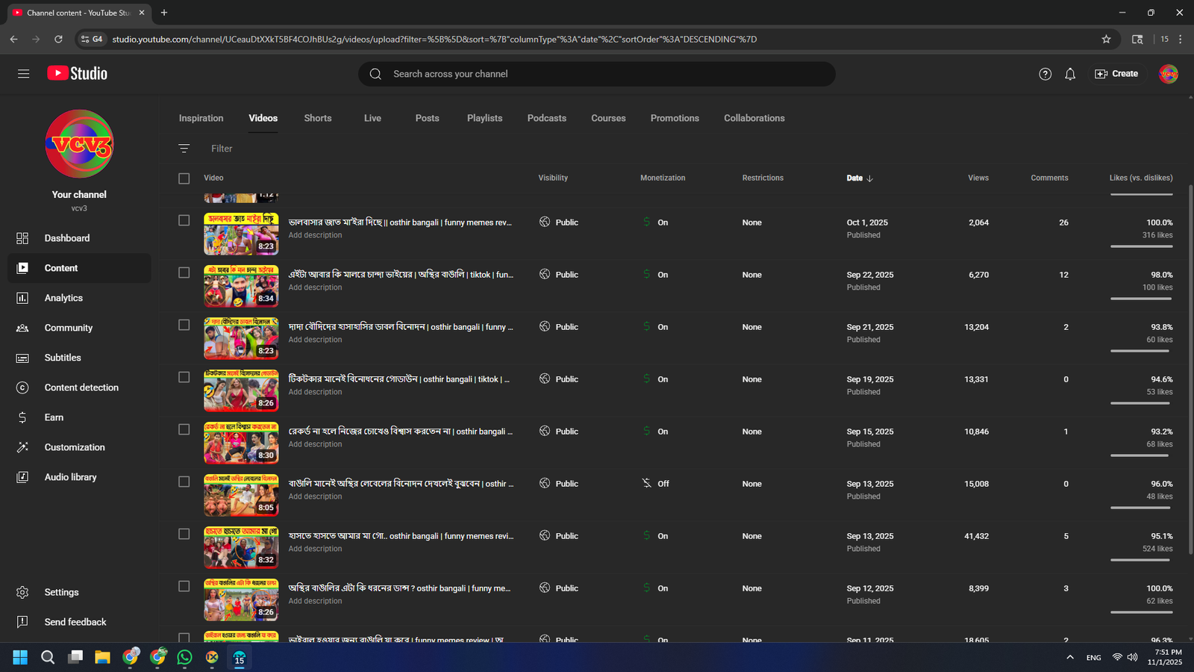Click in the channel search field
This screenshot has height=672, width=1194.
[597, 74]
